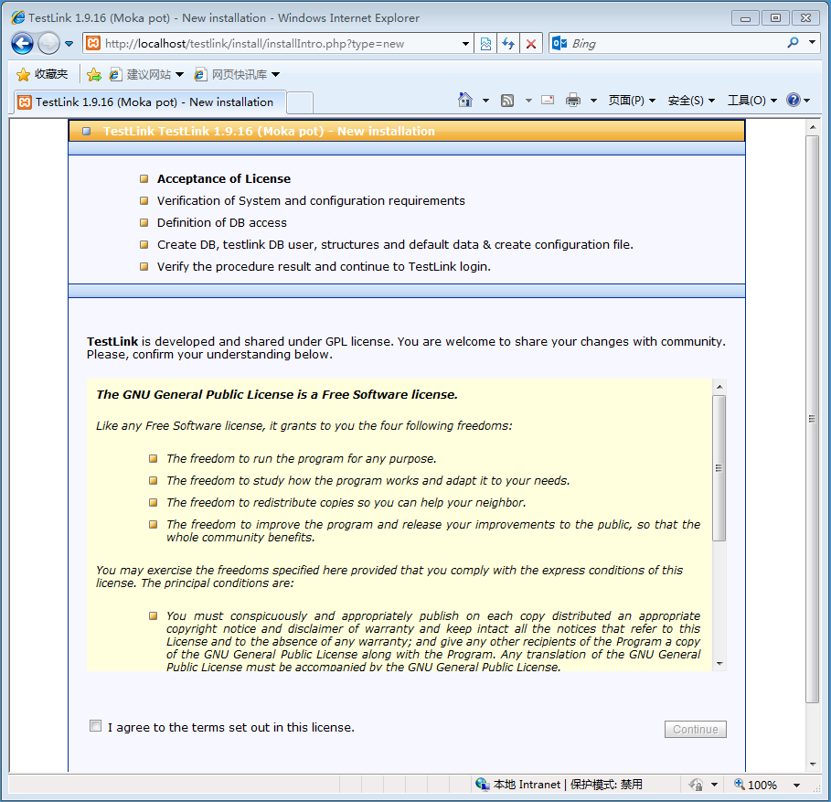
Task: Click the license text box scrollbar thumb
Action: point(719,468)
